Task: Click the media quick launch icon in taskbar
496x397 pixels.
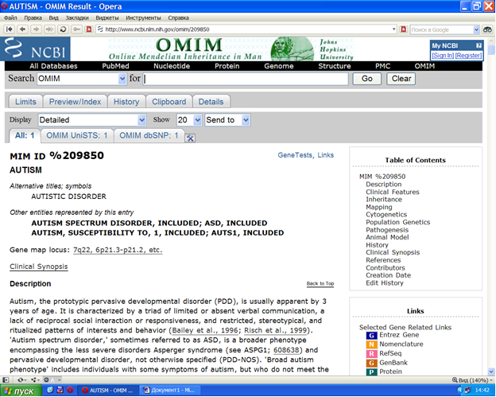Action: coord(60,390)
